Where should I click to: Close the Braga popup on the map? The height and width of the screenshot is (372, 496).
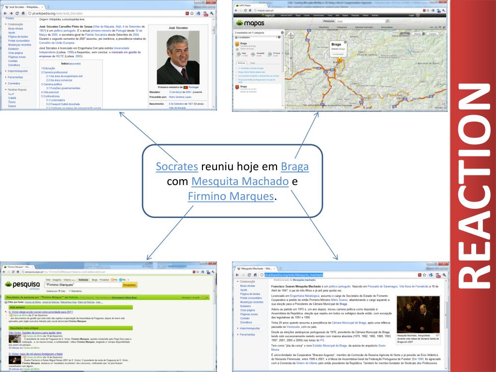[345, 43]
